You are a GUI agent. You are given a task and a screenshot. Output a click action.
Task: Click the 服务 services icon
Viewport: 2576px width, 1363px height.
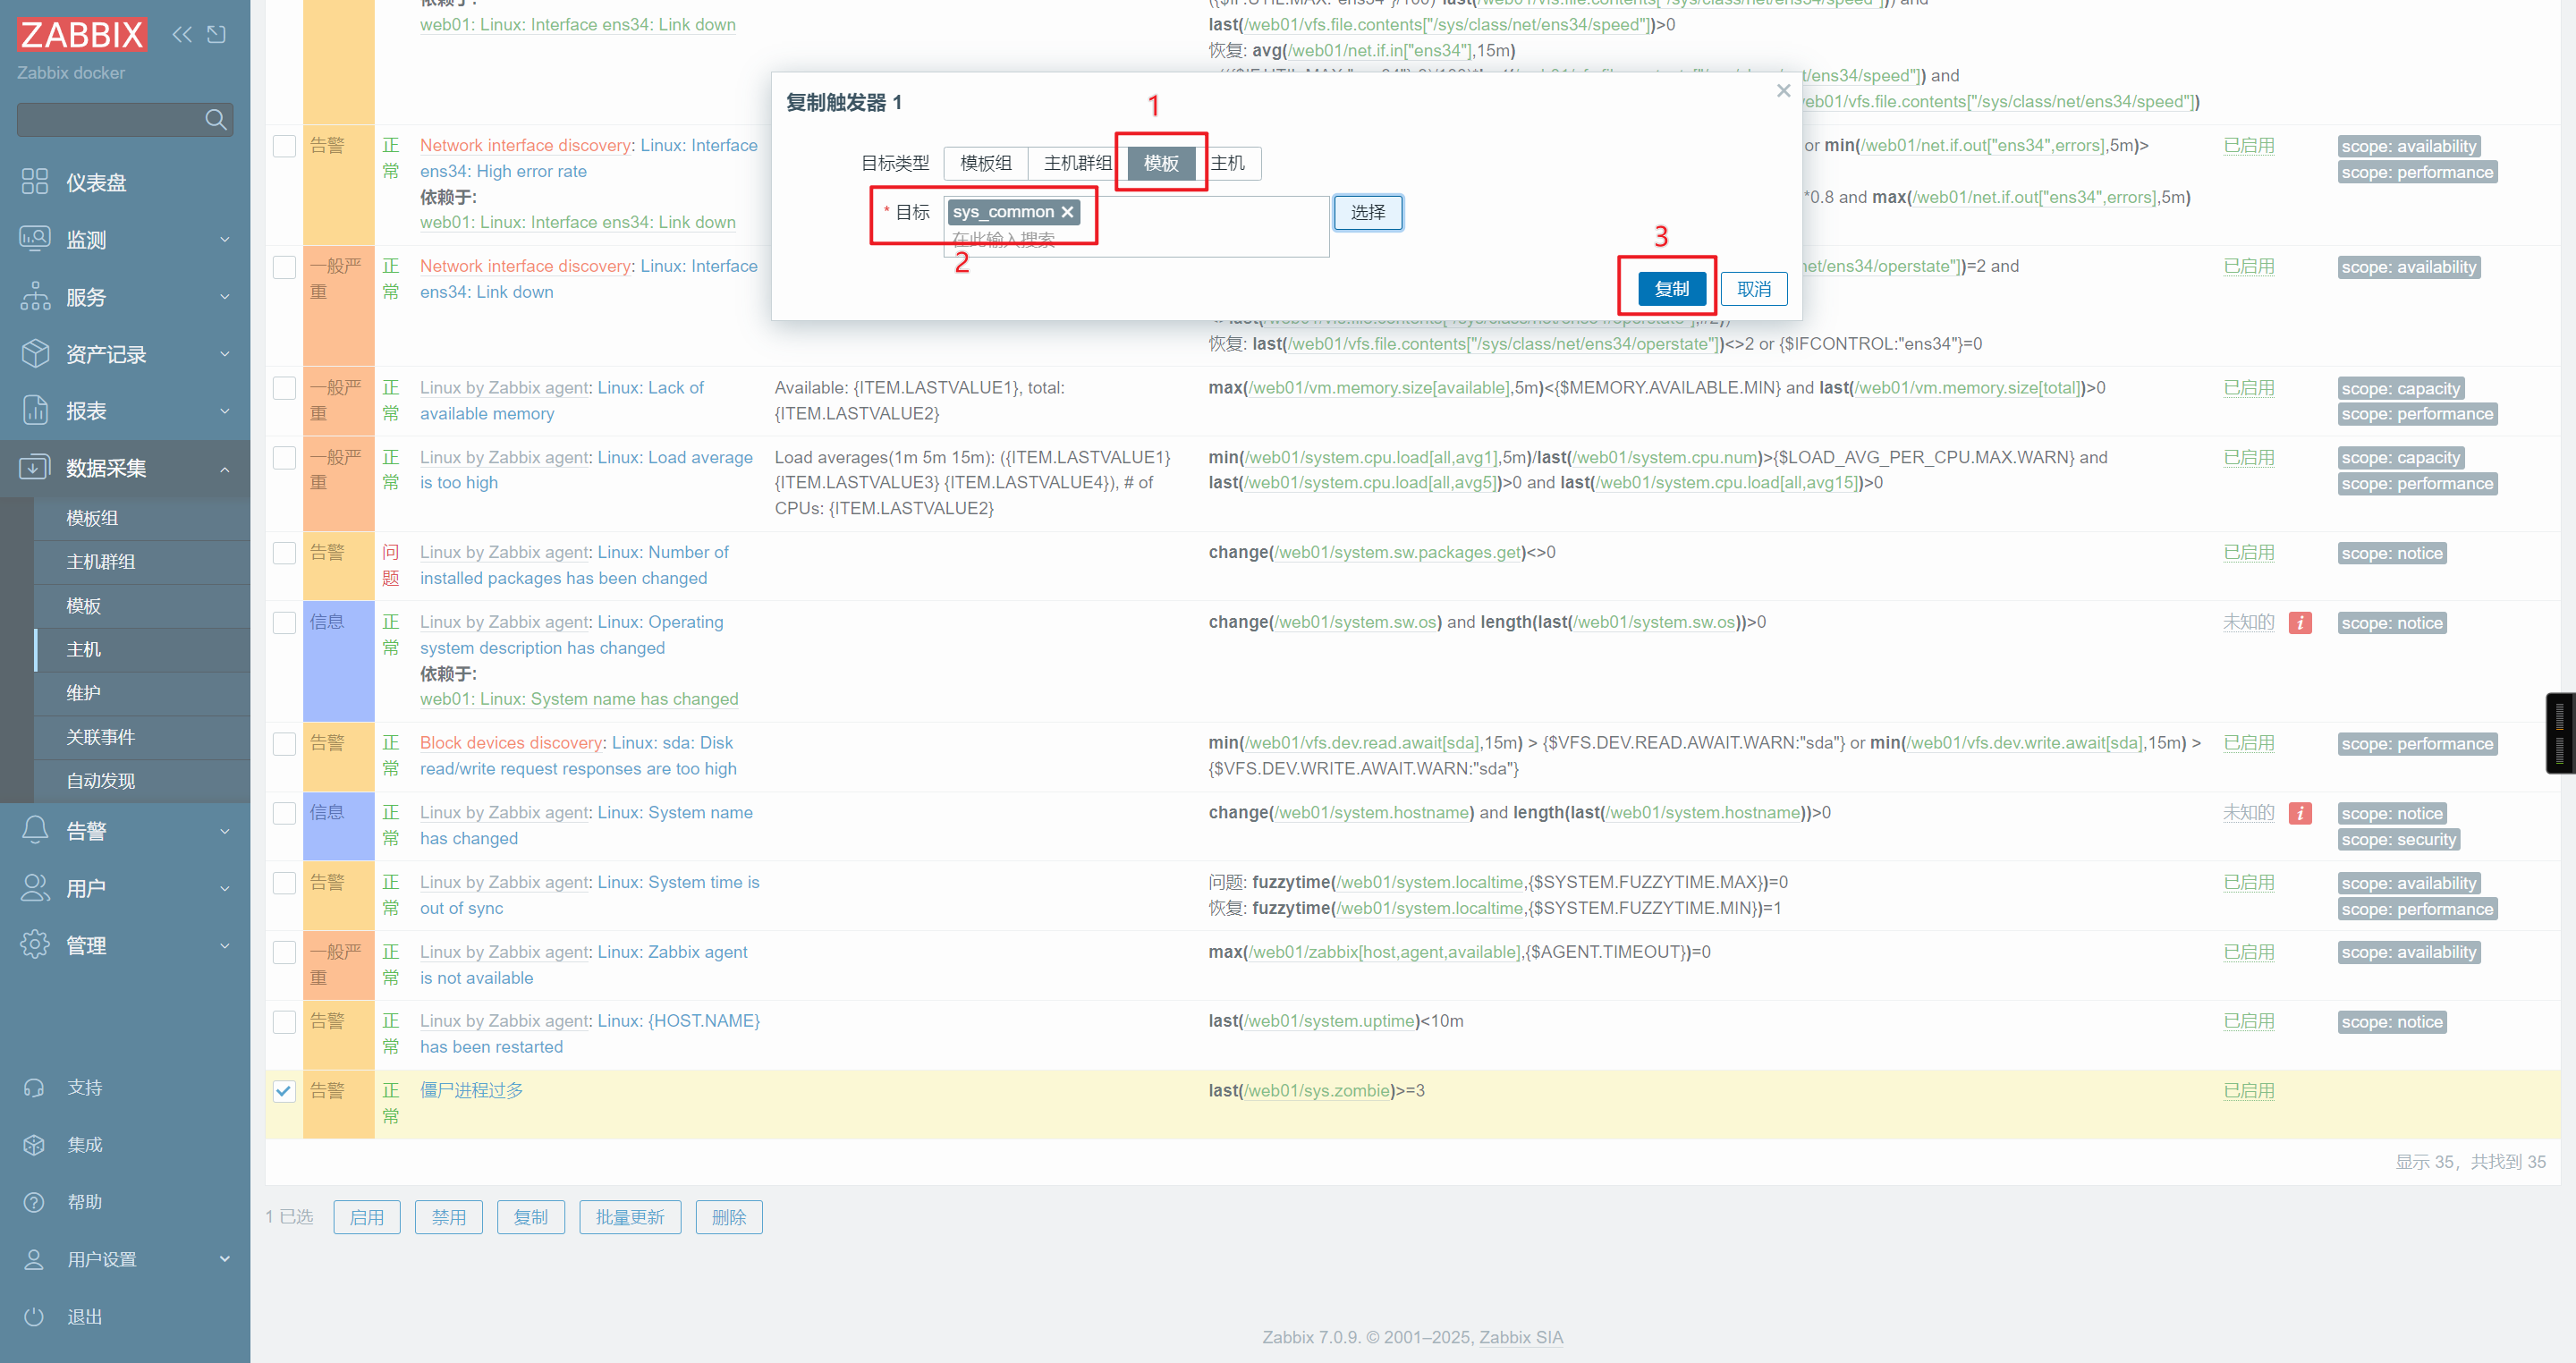[x=35, y=296]
